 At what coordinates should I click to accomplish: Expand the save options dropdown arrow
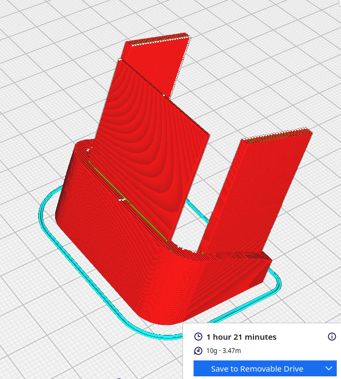pyautogui.click(x=329, y=368)
